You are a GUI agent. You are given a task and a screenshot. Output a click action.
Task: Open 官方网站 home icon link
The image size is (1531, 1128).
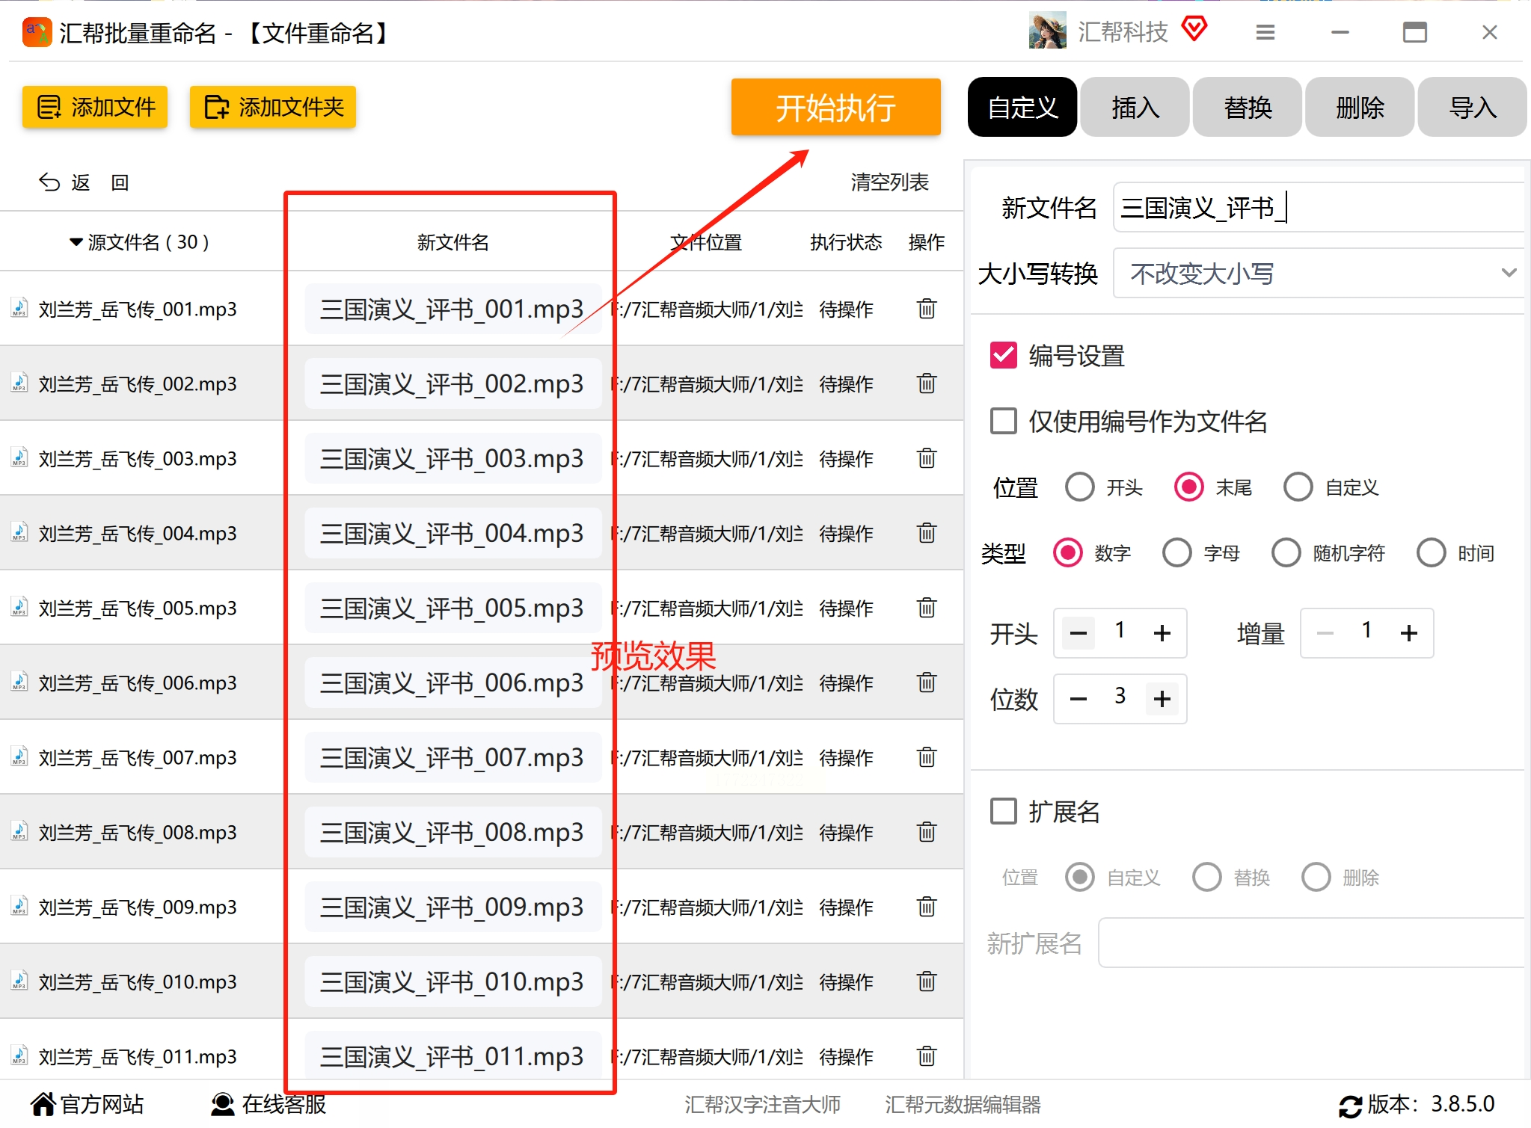click(43, 1104)
